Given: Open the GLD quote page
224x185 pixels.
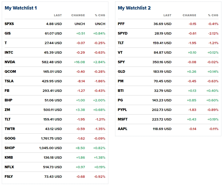Looking at the screenshot, I should tap(121, 71).
